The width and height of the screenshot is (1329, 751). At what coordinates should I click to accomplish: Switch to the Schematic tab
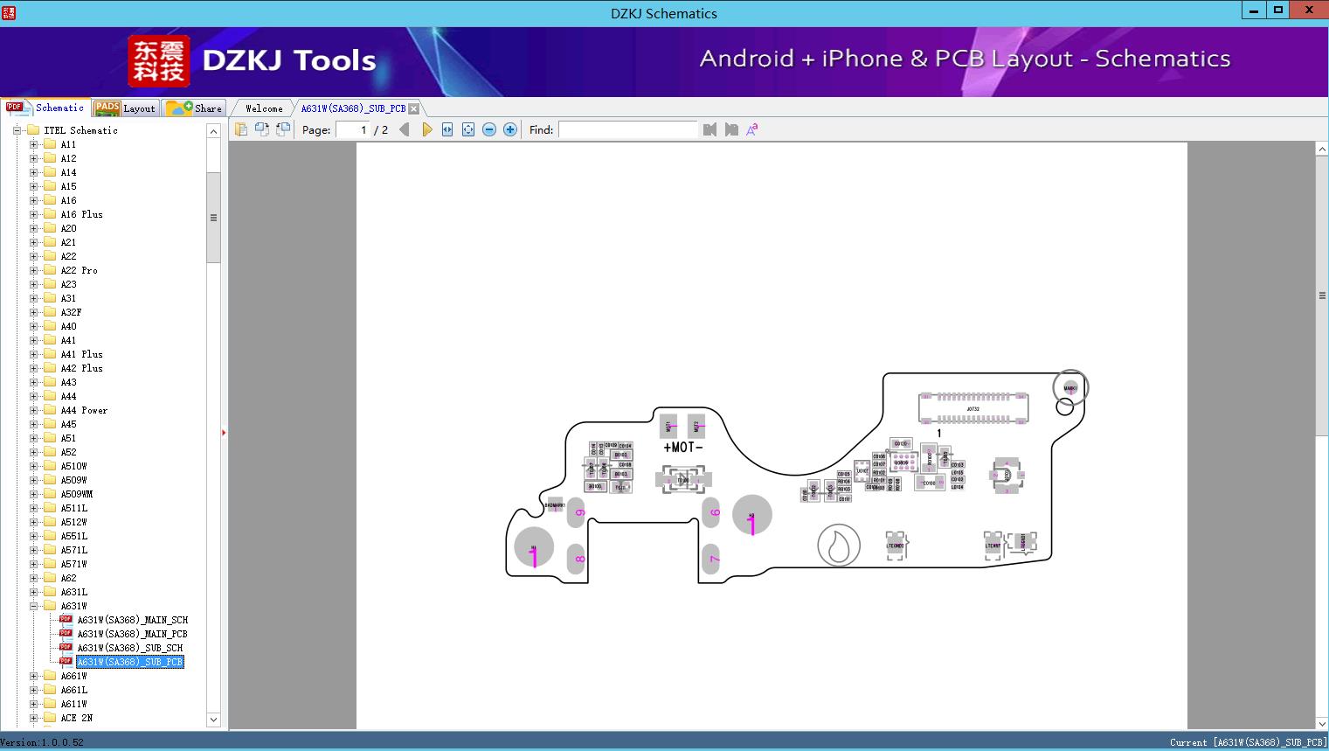pos(45,108)
